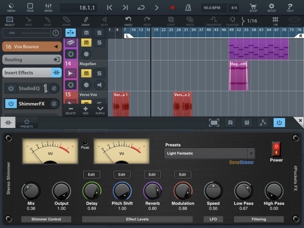Change the 4/4 time signature
Image resolution: width=304 pixels, height=228 pixels.
pyautogui.click(x=234, y=8)
